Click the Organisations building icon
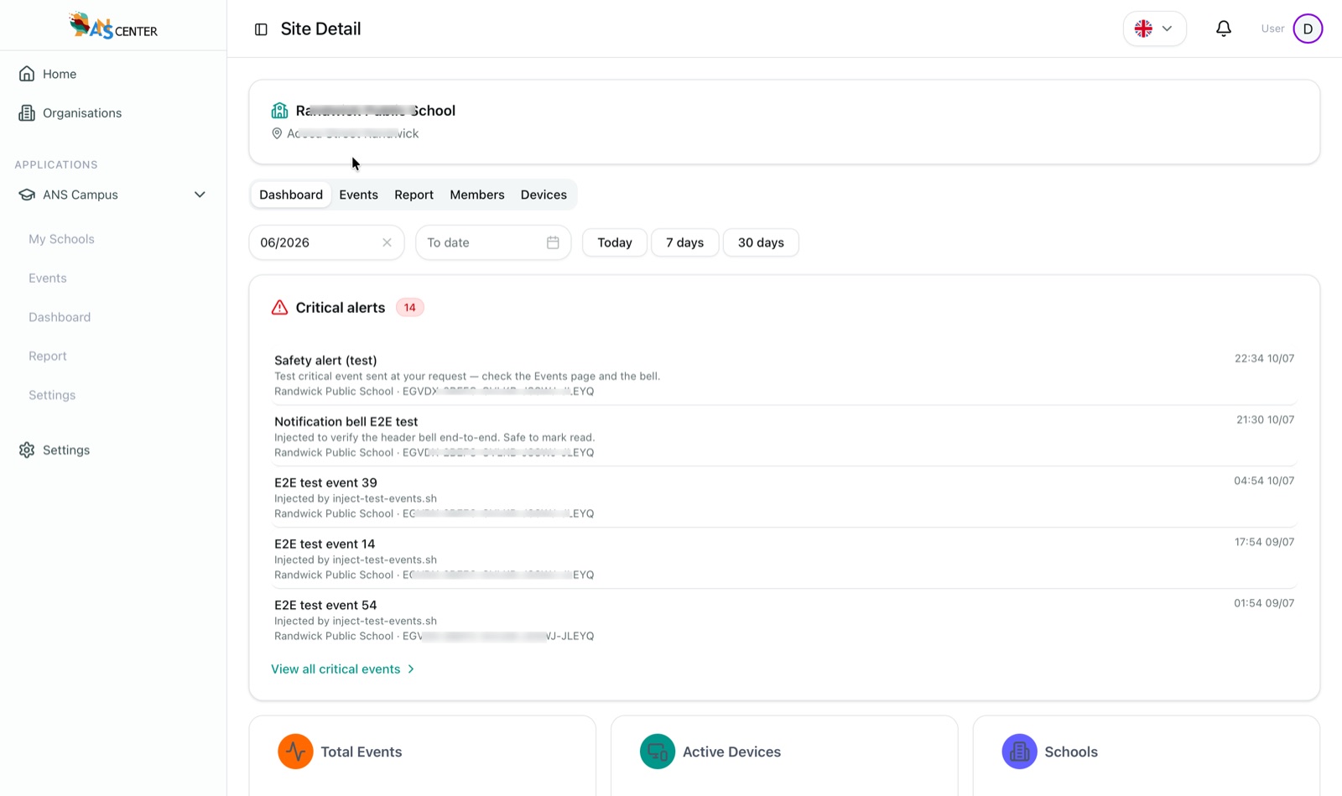This screenshot has height=796, width=1342. coord(27,113)
